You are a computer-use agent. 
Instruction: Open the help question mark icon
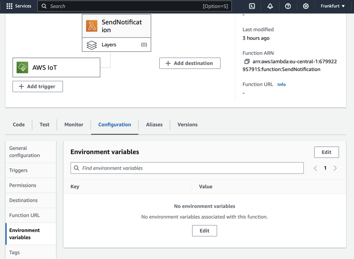click(288, 6)
